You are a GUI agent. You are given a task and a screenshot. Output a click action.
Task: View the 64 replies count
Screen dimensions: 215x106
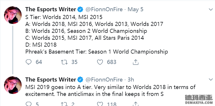(39, 62)
